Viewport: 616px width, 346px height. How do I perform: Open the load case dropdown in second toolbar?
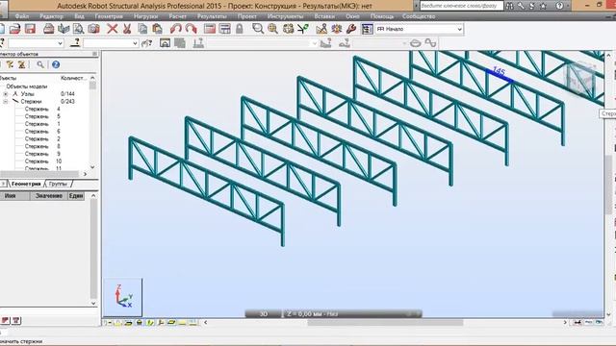click(x=263, y=43)
